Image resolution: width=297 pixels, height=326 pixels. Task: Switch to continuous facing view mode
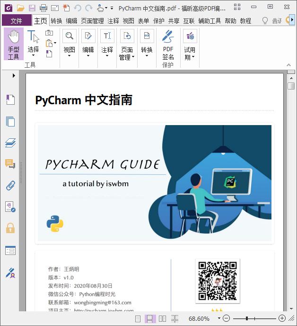point(175,319)
